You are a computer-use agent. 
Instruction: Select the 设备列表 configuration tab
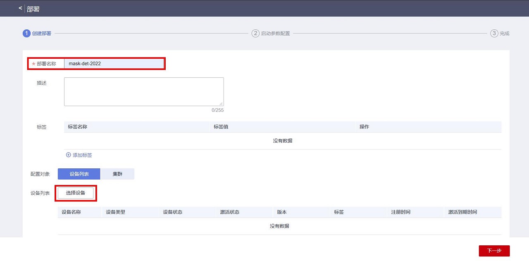79,174
